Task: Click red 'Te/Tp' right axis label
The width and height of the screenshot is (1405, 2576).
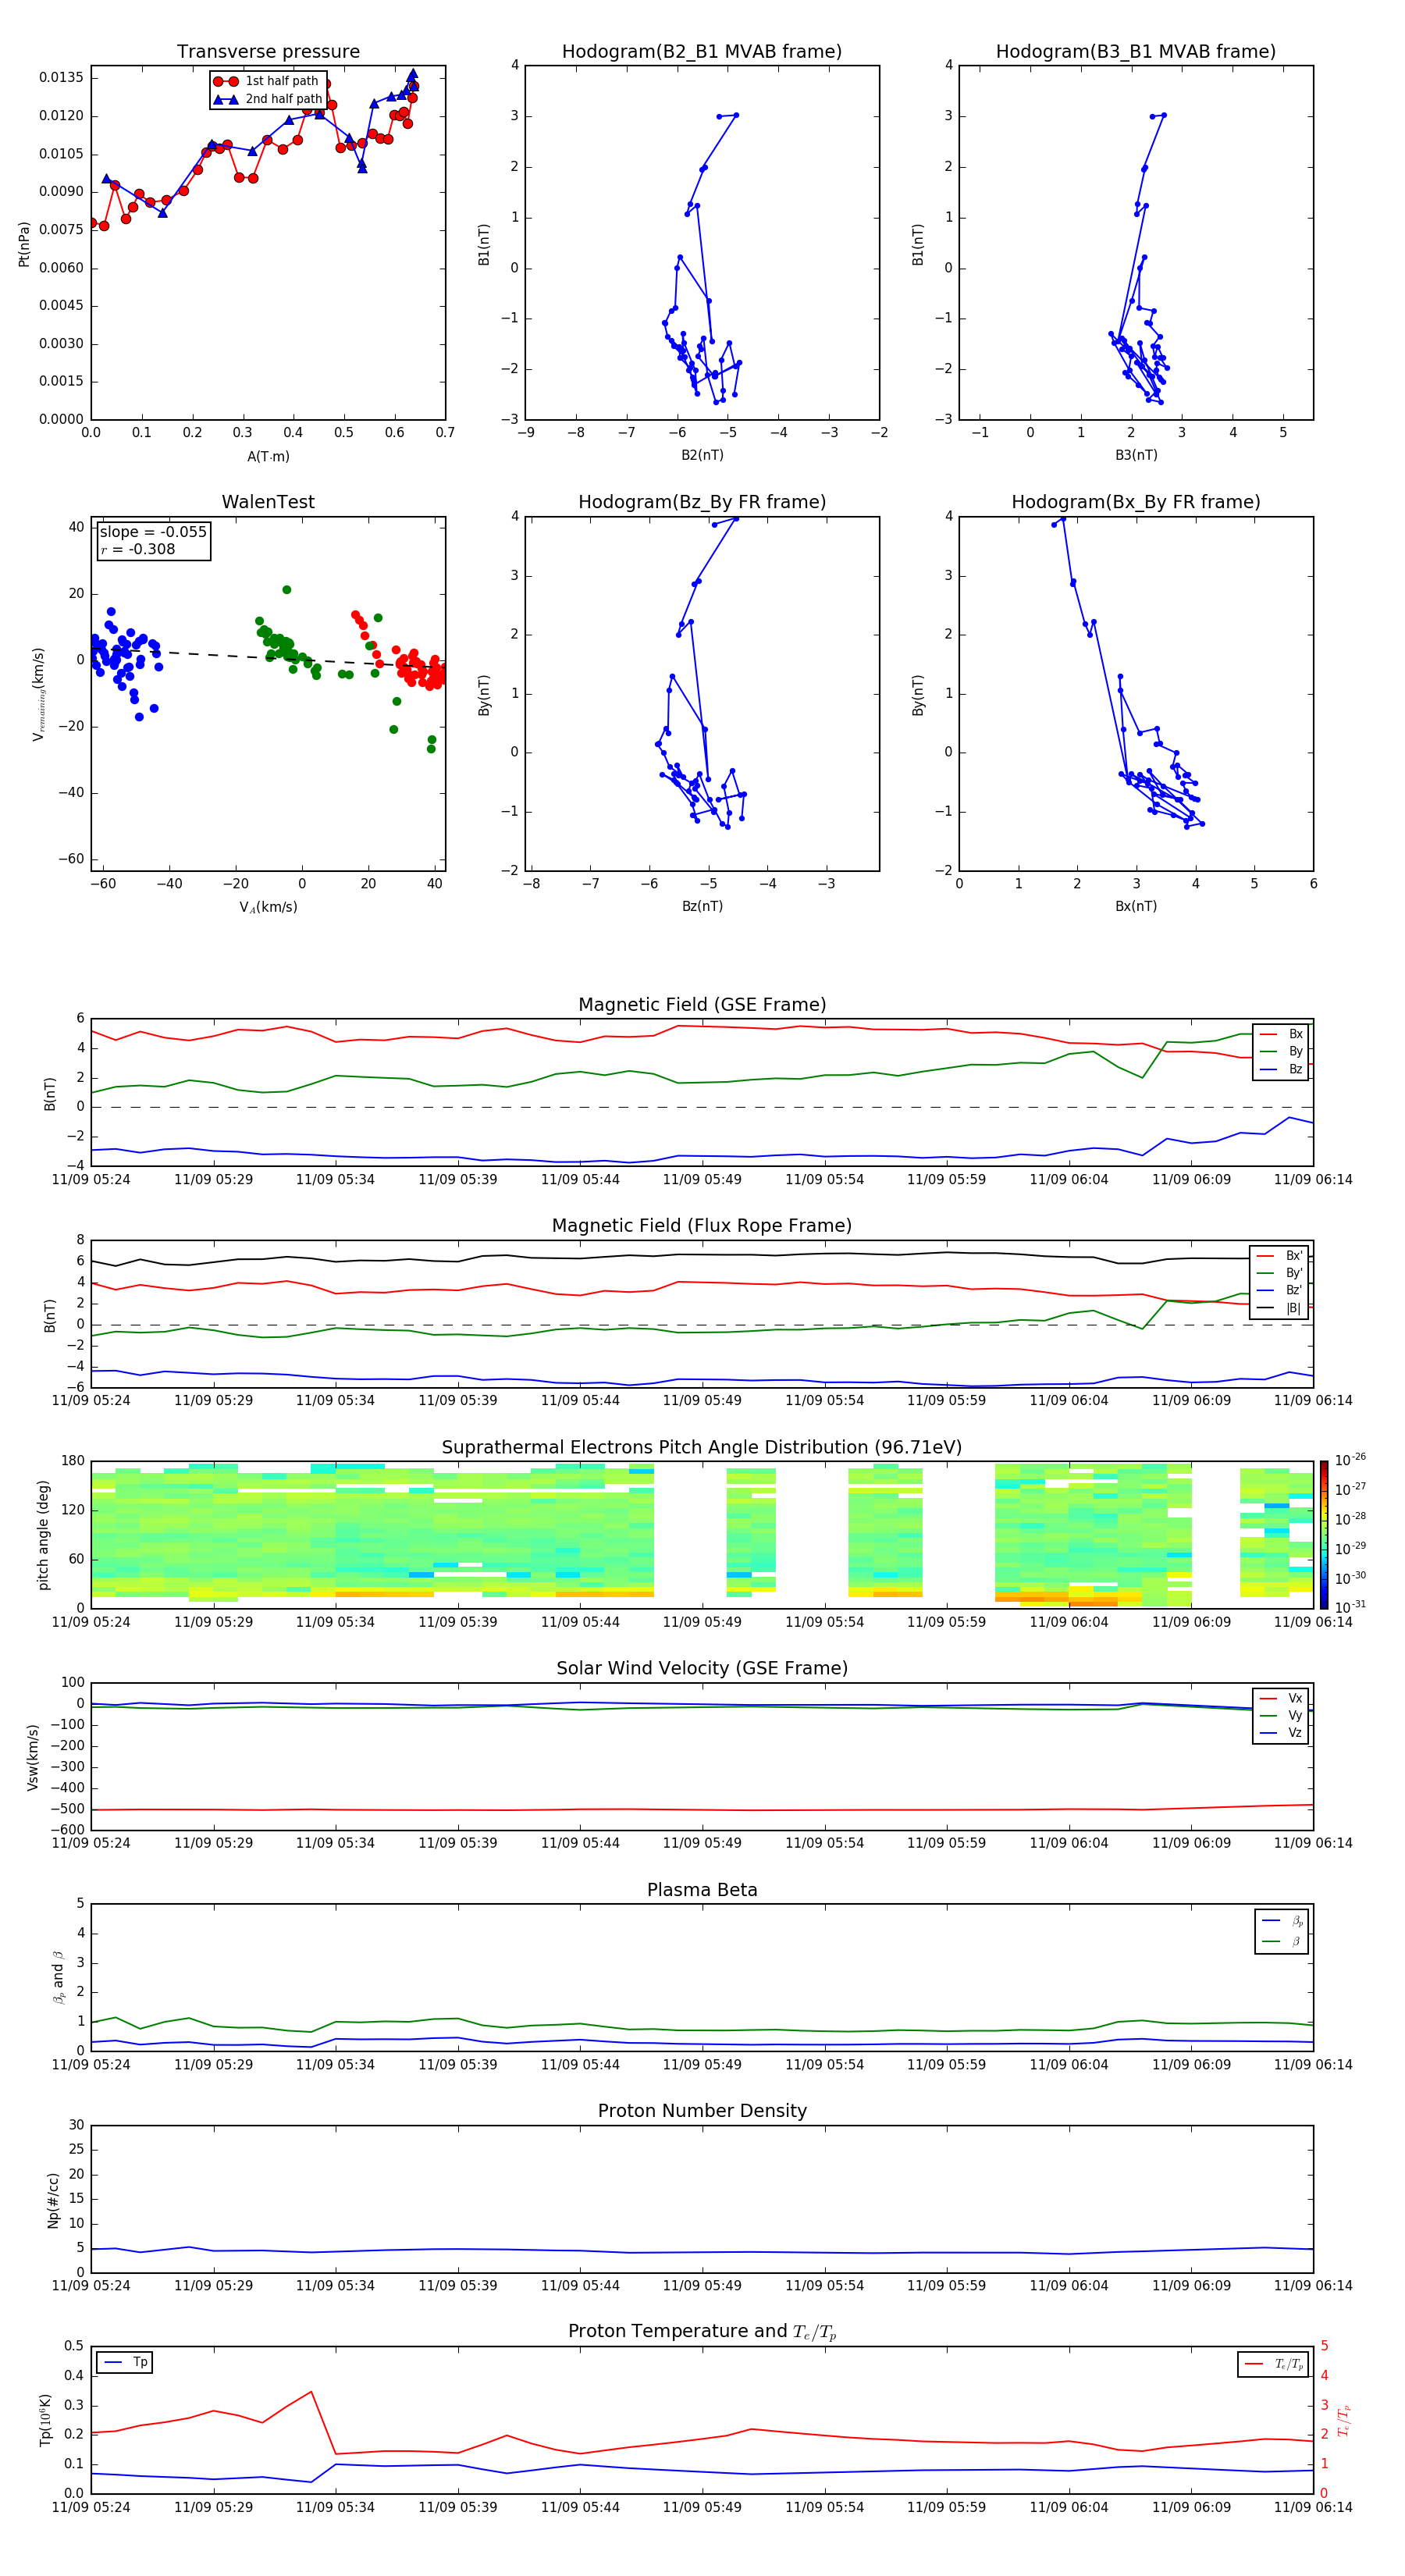Action: point(1344,2420)
